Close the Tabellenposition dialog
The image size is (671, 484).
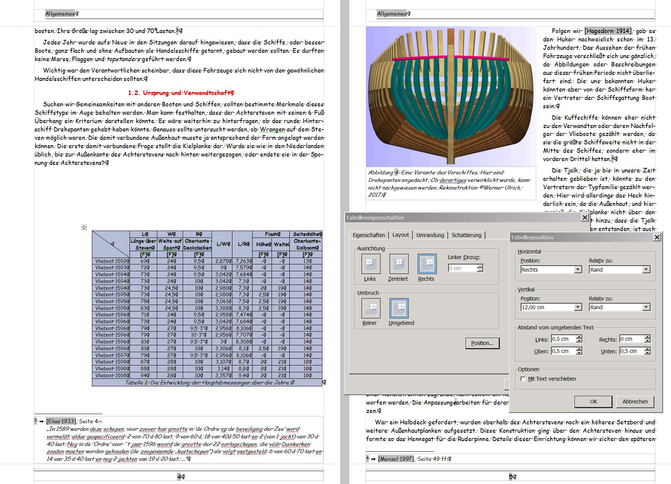(657, 237)
